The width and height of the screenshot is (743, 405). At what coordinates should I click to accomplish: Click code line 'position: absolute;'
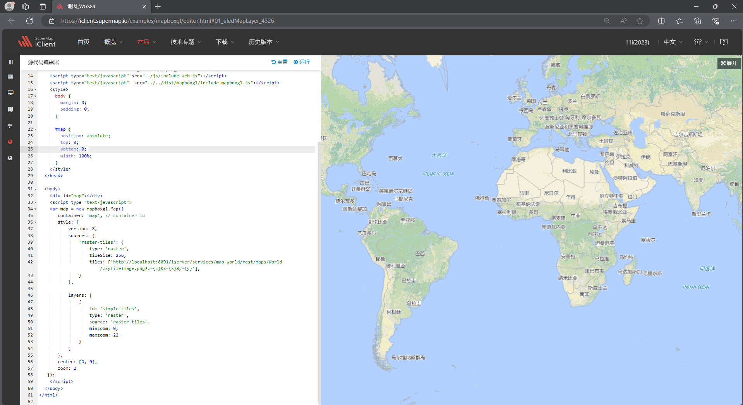tap(85, 136)
